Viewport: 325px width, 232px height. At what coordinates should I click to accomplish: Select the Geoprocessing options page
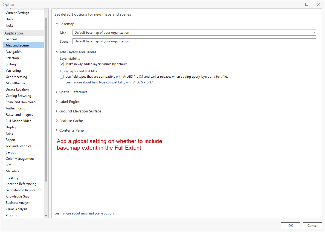(x=16, y=77)
